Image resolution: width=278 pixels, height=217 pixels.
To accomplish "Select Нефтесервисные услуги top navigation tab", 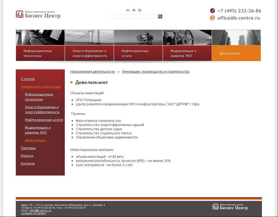I will [138, 53].
